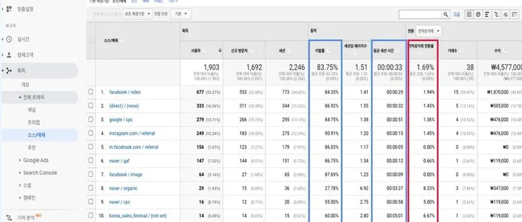The image size is (522, 222).
Task: Switch to the comparison view icon
Action: [x=497, y=15]
